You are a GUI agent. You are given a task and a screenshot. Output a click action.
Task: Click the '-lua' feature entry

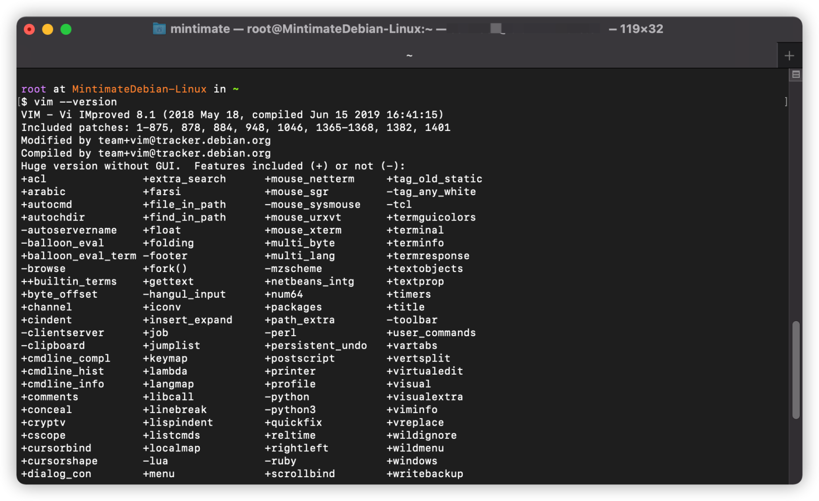click(156, 461)
